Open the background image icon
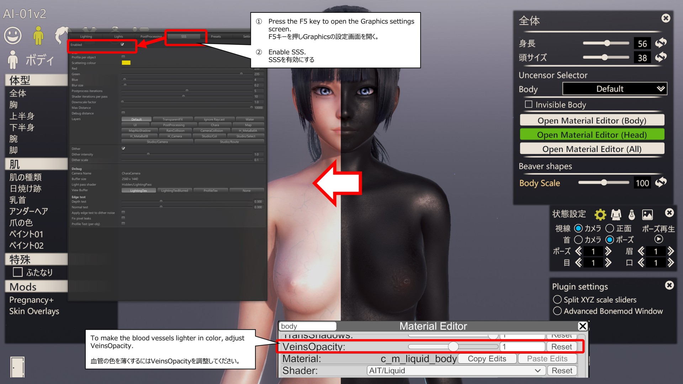 coord(647,214)
